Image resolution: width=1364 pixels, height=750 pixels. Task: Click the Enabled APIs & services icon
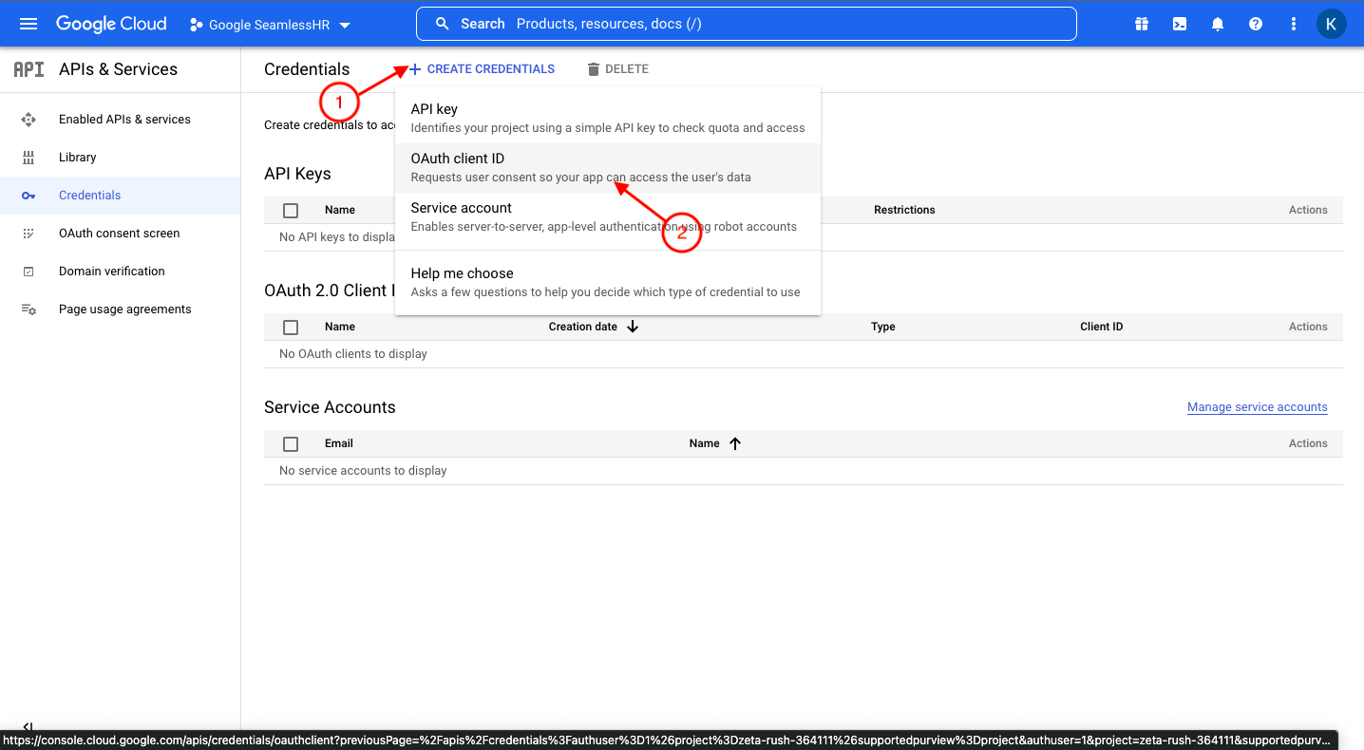[x=28, y=120]
